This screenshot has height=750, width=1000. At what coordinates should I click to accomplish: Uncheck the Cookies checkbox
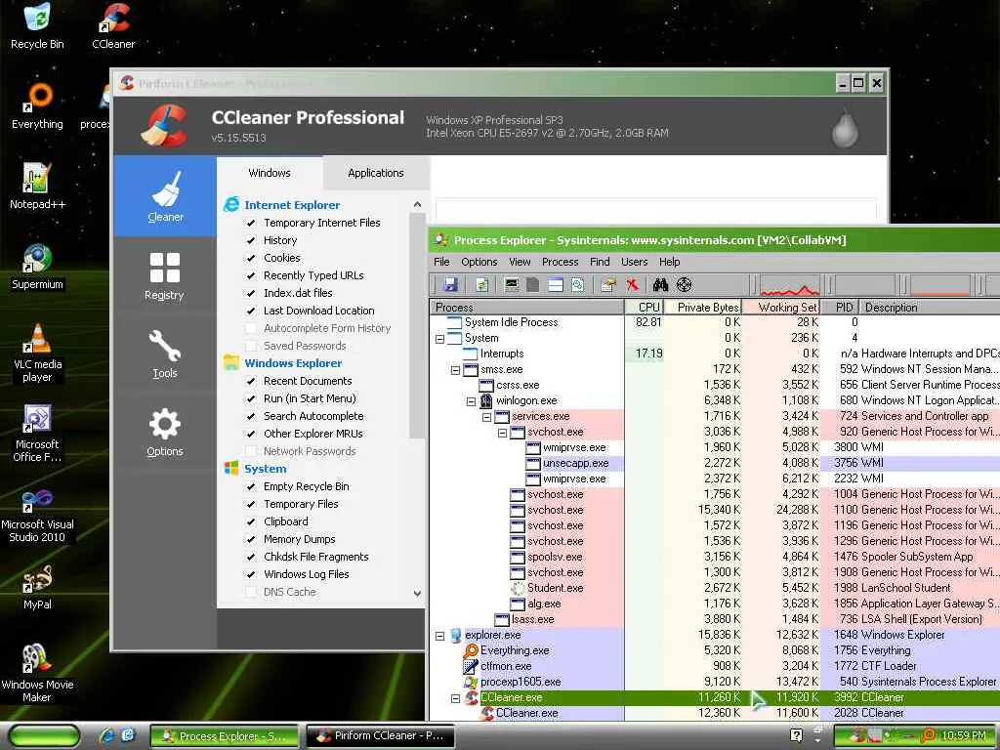251,258
